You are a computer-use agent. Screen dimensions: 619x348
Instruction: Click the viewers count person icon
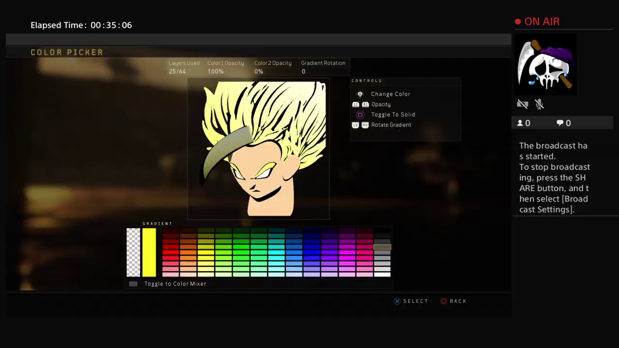coord(520,123)
